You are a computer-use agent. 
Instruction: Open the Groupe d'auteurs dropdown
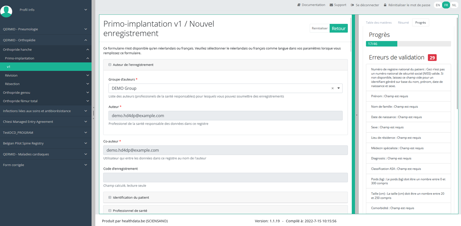(x=339, y=88)
